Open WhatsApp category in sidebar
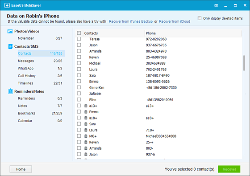Viewport: 250px width, 176px height. point(40,68)
